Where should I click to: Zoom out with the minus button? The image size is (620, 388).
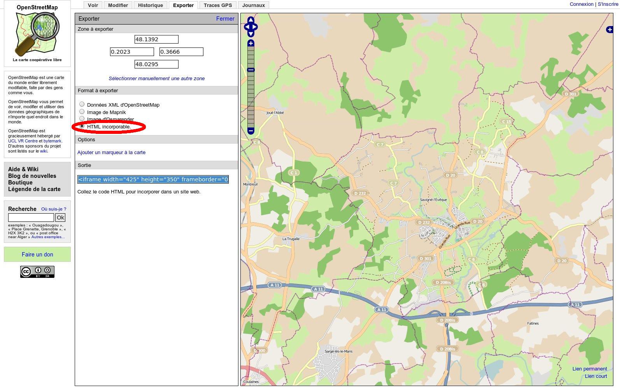pyautogui.click(x=251, y=131)
